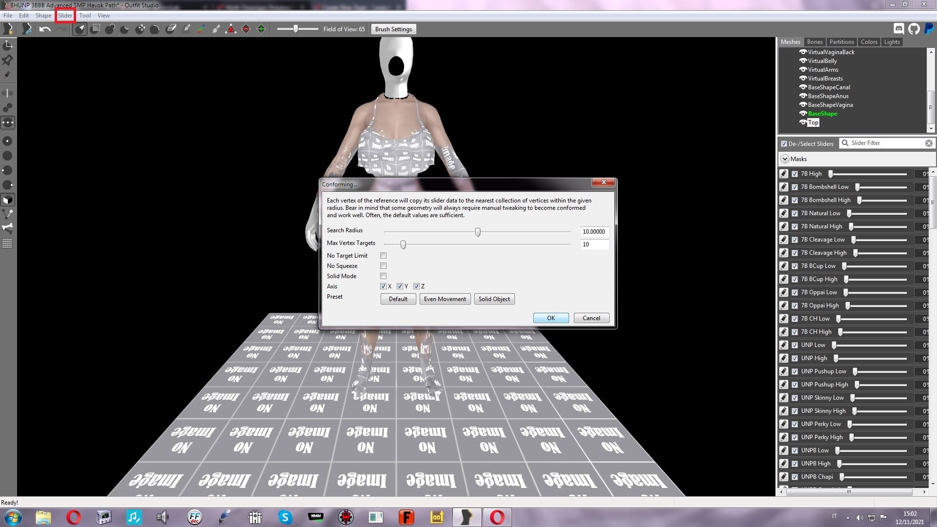
Task: Toggle the Transform tool axes icon
Action: click(8, 45)
